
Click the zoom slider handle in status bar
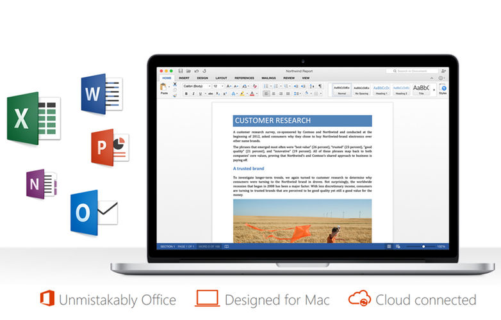[x=423, y=246]
